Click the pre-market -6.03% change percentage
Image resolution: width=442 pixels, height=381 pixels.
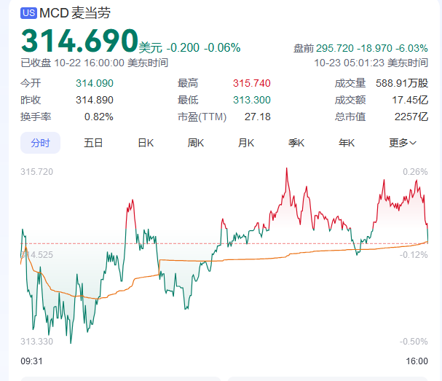click(412, 48)
